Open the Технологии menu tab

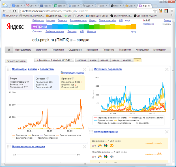[125, 50]
